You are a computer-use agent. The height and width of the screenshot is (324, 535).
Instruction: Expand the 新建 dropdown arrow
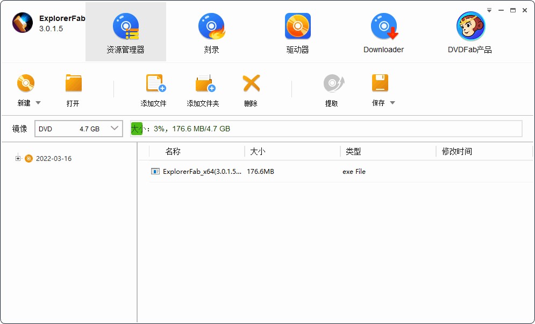point(38,103)
